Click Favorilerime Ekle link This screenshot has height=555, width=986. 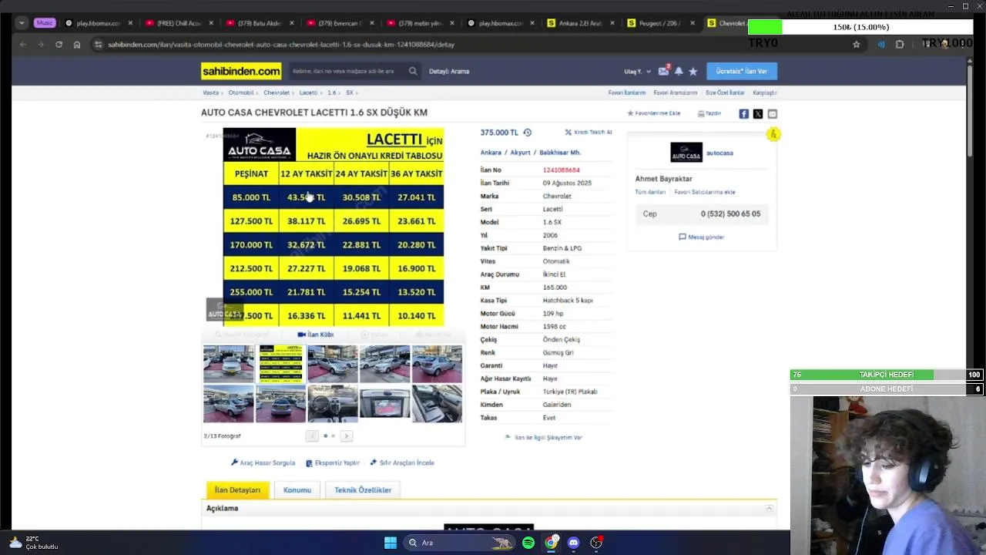[x=653, y=113]
